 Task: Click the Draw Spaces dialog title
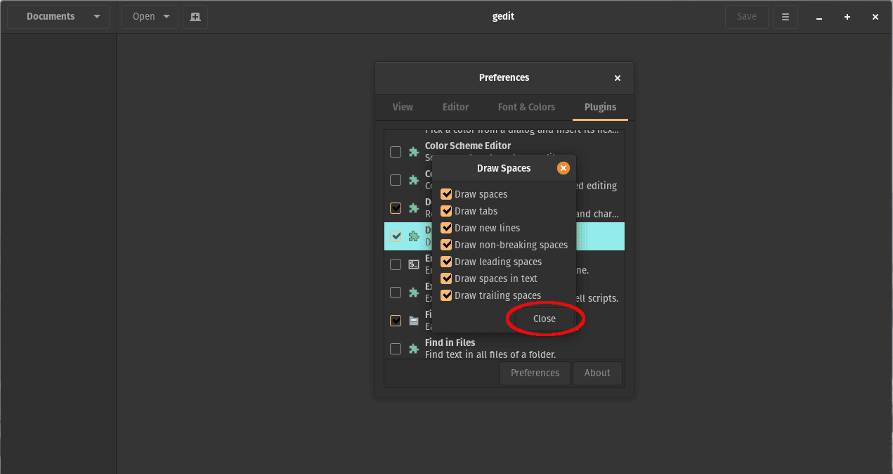pyautogui.click(x=504, y=168)
